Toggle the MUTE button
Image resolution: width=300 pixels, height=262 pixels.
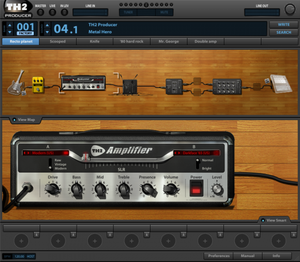(x=164, y=12)
